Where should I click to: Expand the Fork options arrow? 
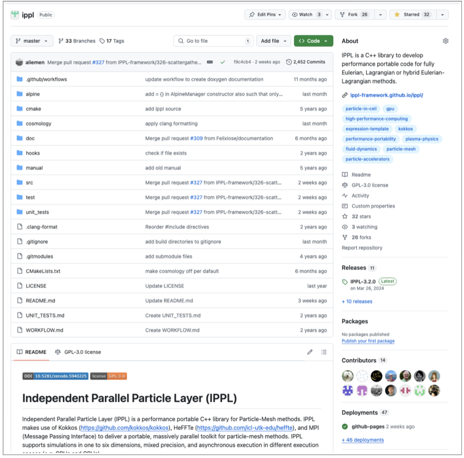[x=381, y=15]
